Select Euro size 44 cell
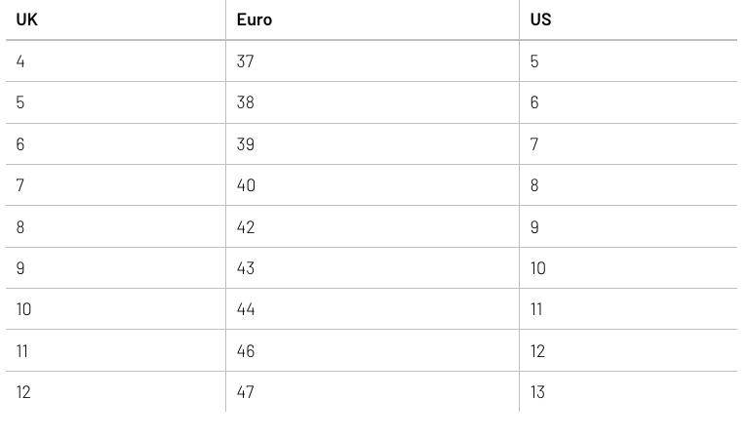The image size is (748, 440). [x=246, y=309]
